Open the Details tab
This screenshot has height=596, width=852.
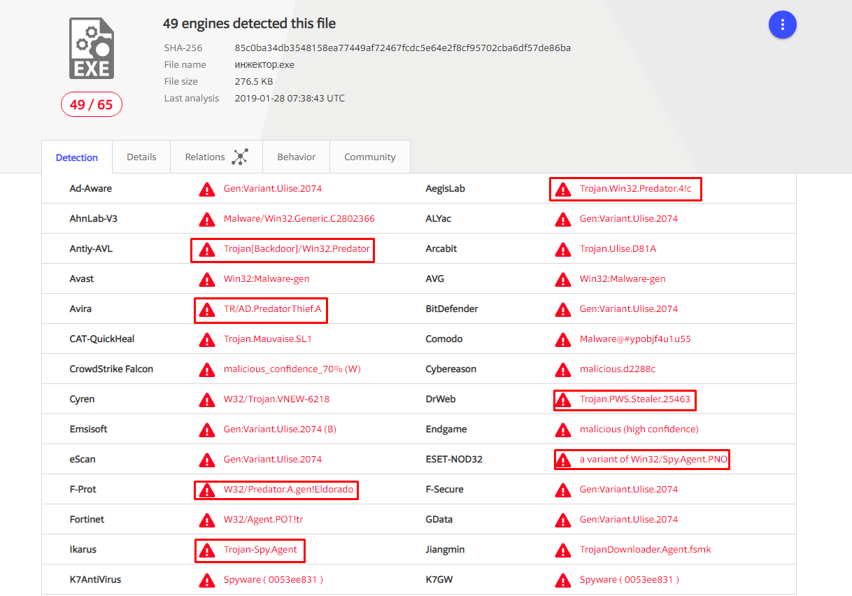click(x=141, y=157)
